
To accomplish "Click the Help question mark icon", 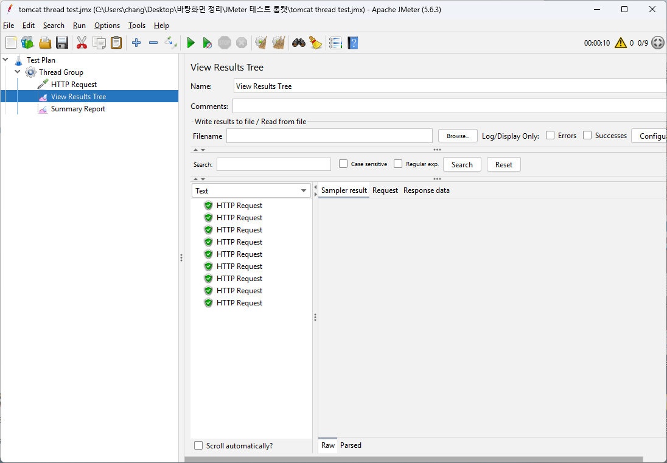I will (x=352, y=43).
